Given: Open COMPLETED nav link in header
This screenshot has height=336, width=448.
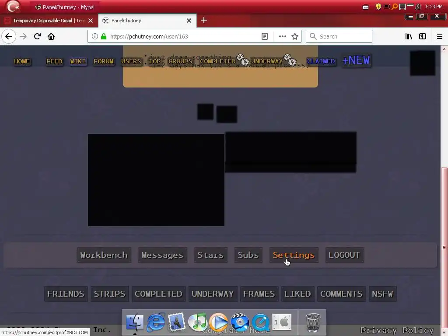Looking at the screenshot, I should click(x=217, y=61).
